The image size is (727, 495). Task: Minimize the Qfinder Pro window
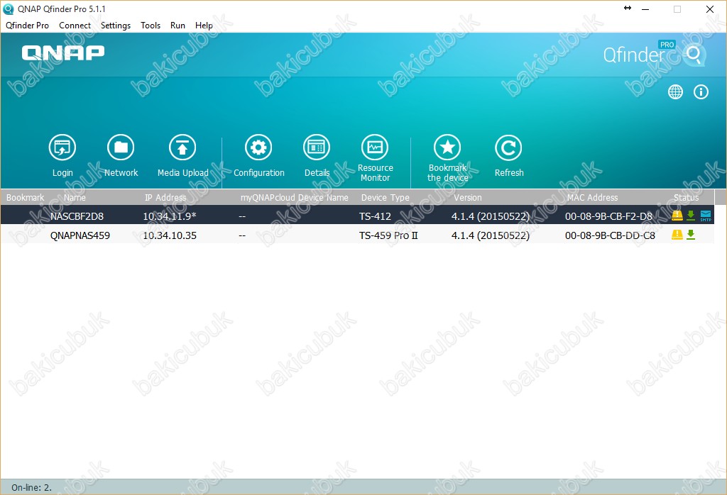pyautogui.click(x=645, y=9)
